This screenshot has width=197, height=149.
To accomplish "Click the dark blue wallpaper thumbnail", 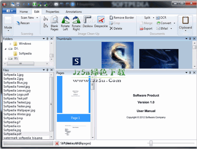I will [x=159, y=59].
